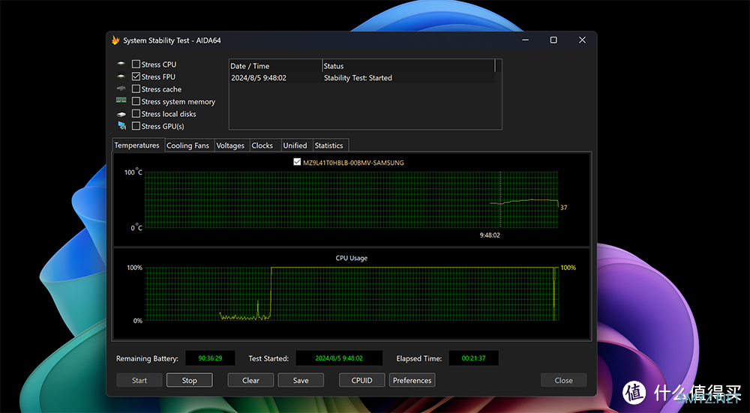750x413 pixels.
Task: Click the Status column header
Action: [x=408, y=66]
